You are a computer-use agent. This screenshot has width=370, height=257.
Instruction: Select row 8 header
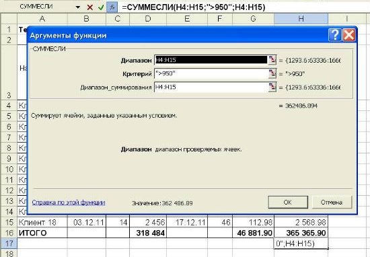tap(9, 148)
